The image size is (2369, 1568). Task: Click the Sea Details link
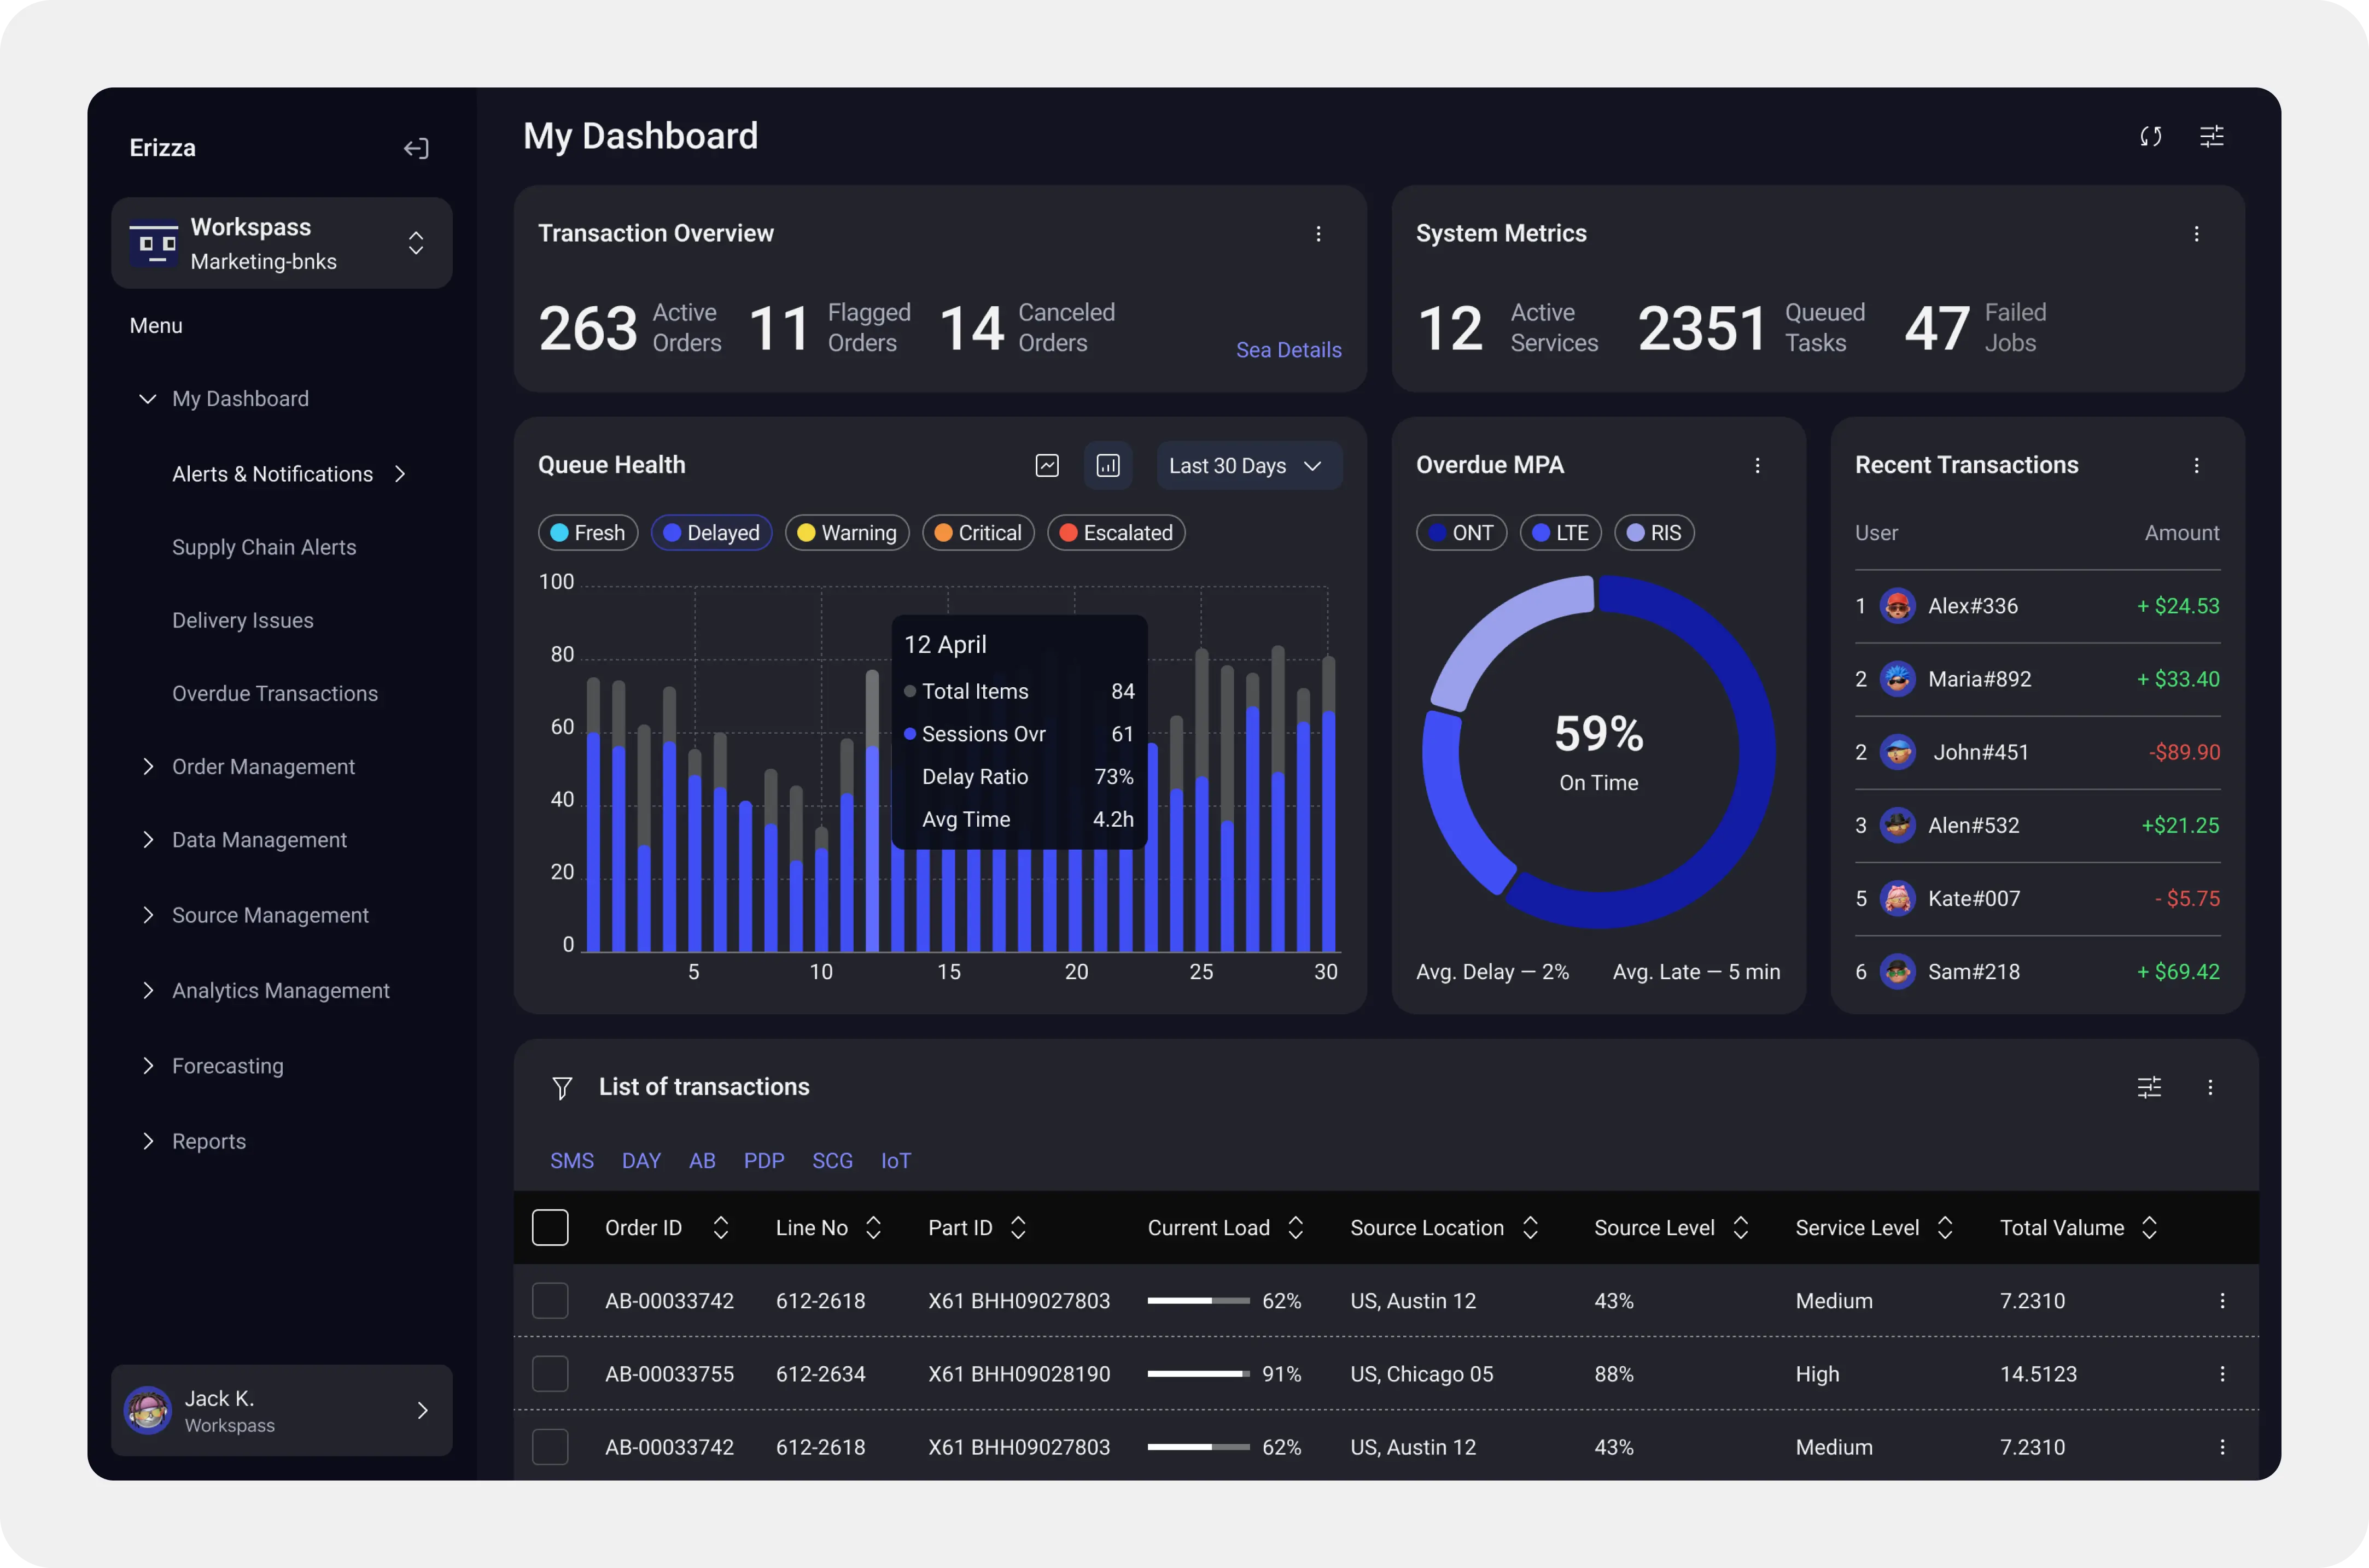[x=1289, y=350]
